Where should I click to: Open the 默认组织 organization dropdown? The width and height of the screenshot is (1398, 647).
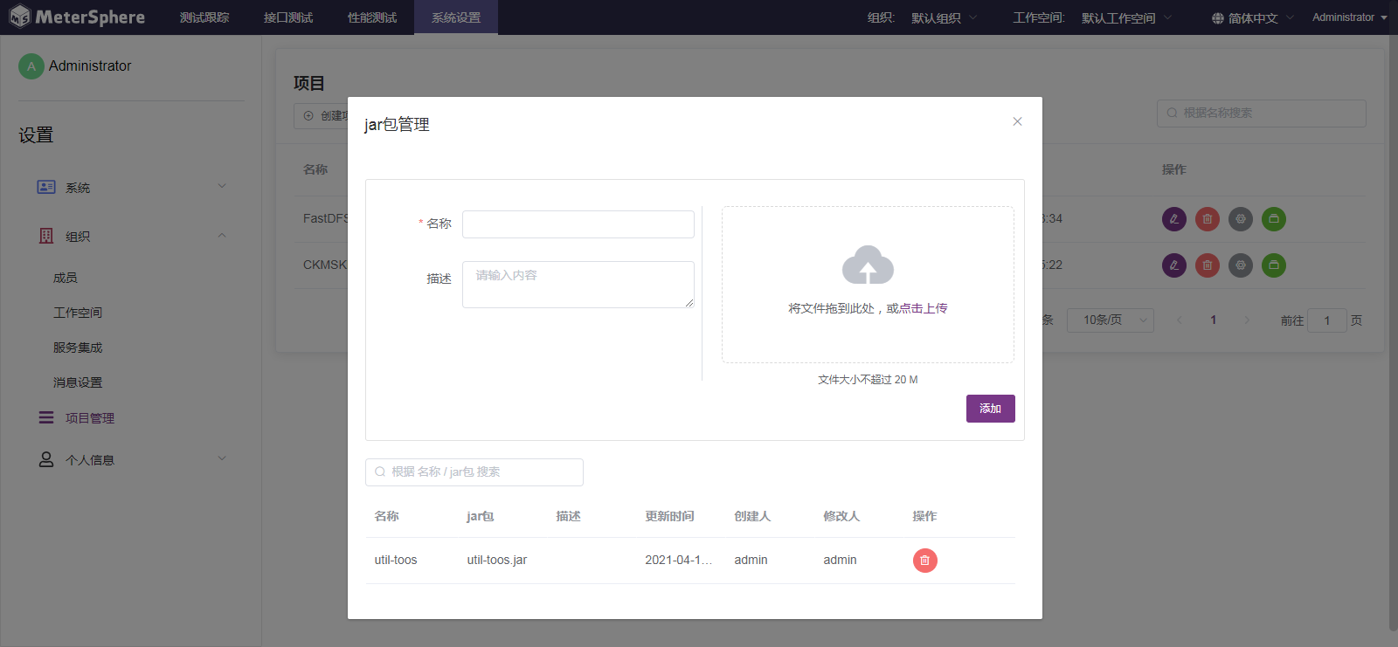(x=945, y=18)
